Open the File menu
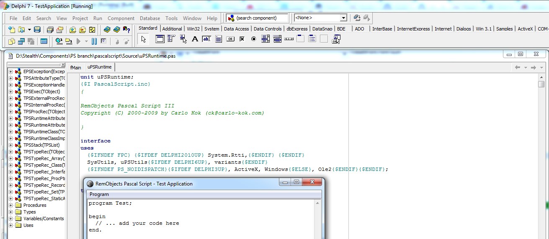 tap(13, 18)
